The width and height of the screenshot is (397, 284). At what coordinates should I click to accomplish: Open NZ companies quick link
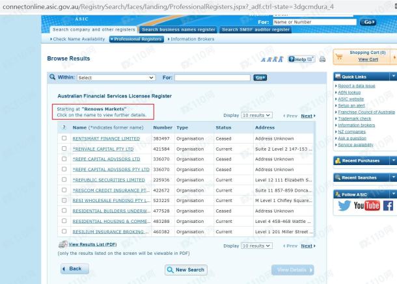[351, 132]
